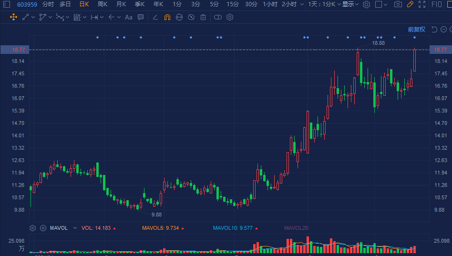
Task: Expand line segment tool dropdown arrow
Action: point(33,17)
